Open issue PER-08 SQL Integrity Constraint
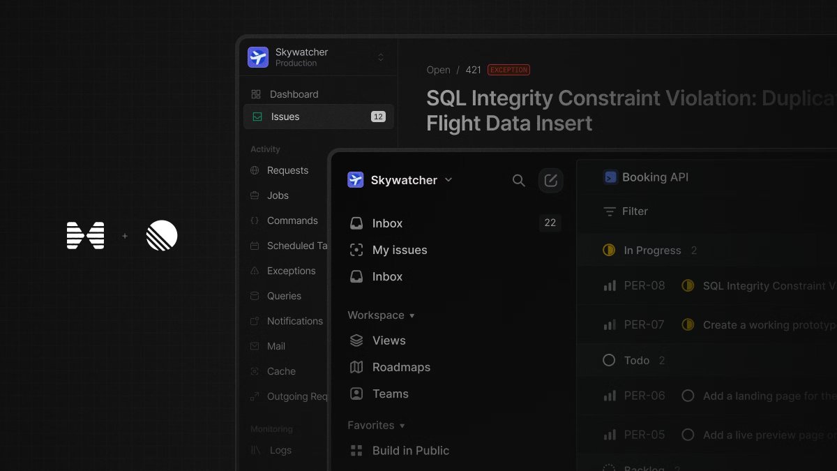This screenshot has width=837, height=471. click(x=769, y=286)
